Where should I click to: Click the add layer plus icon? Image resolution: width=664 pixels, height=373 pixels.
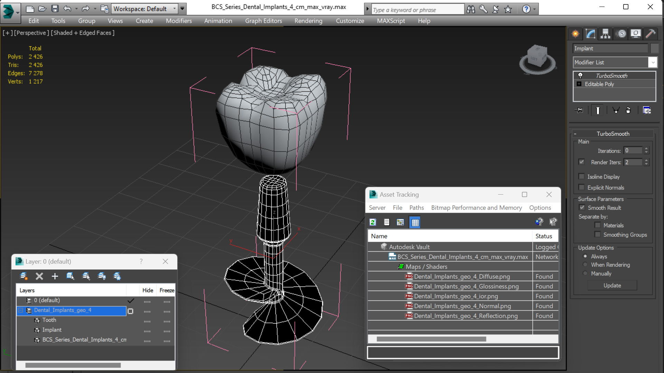(x=55, y=276)
